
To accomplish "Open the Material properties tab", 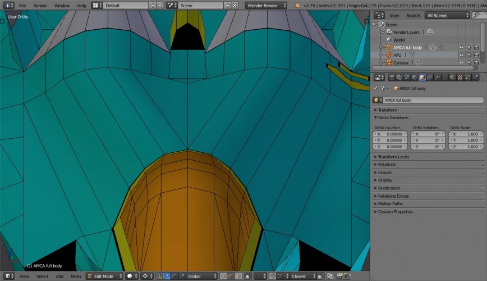I will tap(452, 77).
